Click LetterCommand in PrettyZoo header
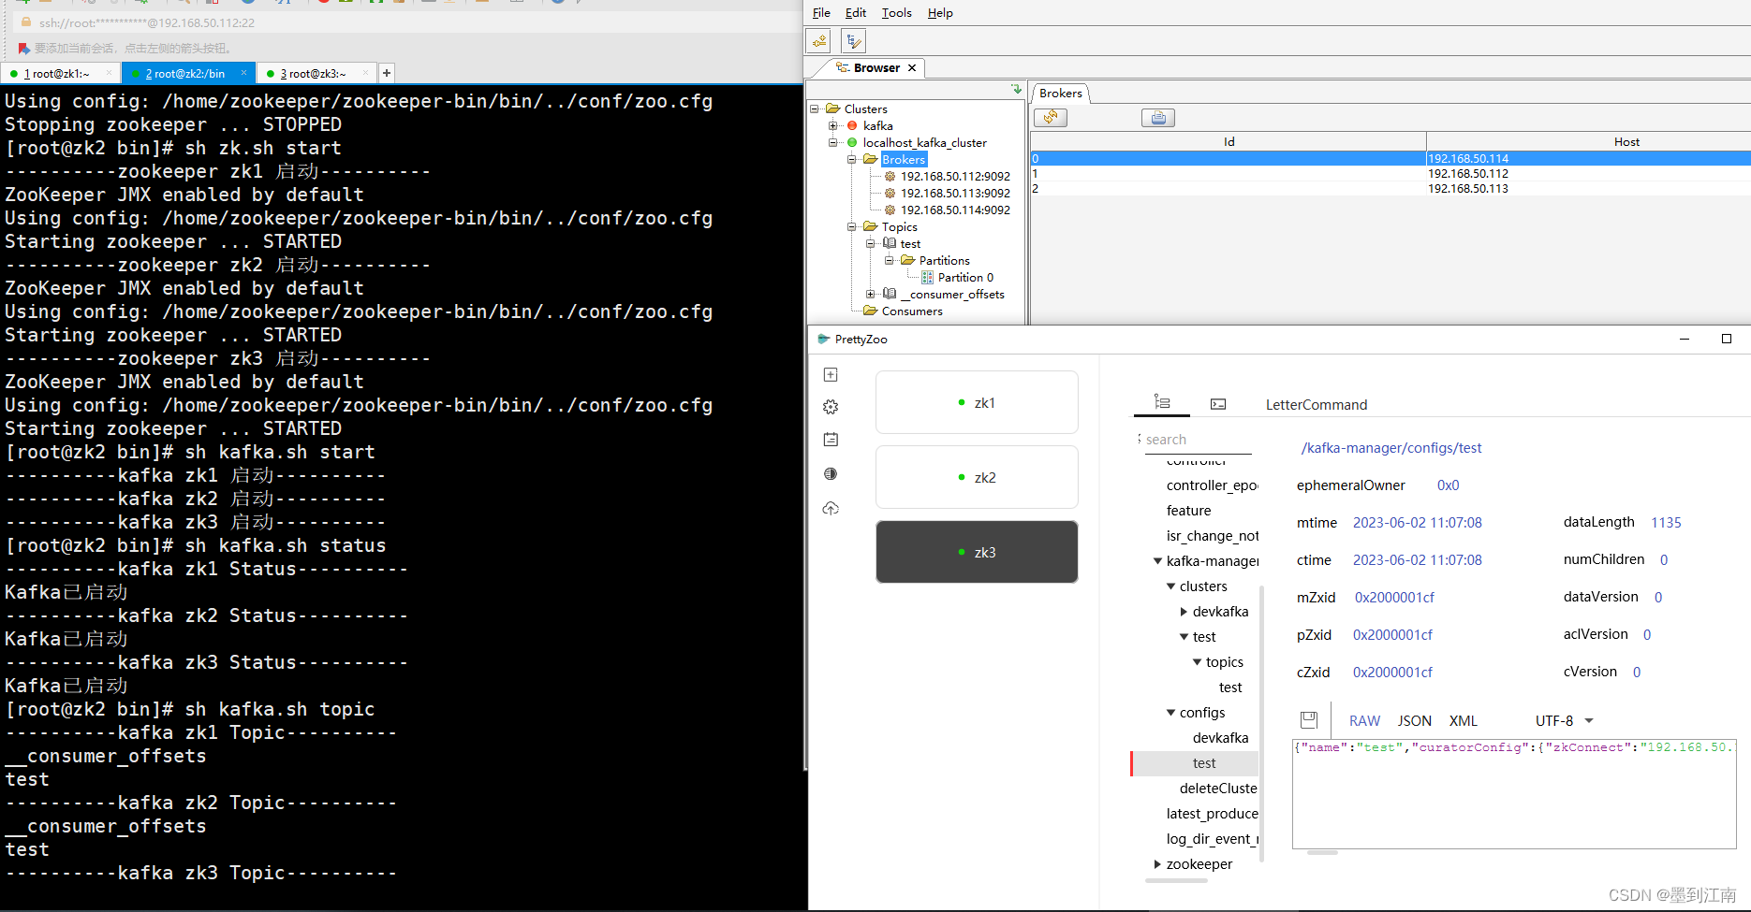This screenshot has width=1751, height=912. [x=1317, y=405]
